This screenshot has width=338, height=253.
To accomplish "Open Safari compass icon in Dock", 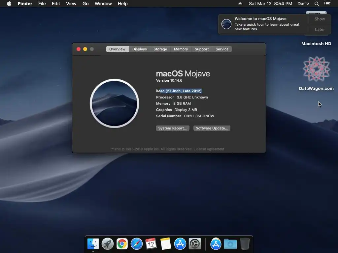I will [x=137, y=244].
